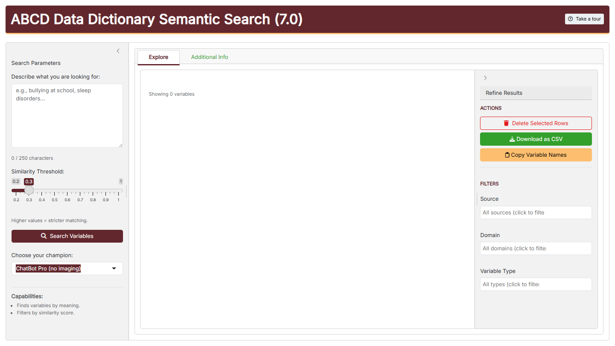
Task: Click the maximum value 1 slider label
Action: [121, 182]
